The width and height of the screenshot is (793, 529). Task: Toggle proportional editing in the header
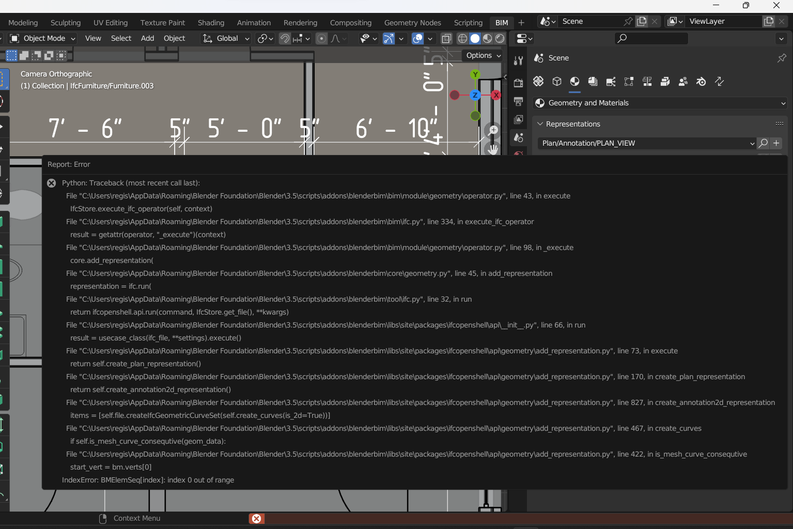[x=321, y=38]
